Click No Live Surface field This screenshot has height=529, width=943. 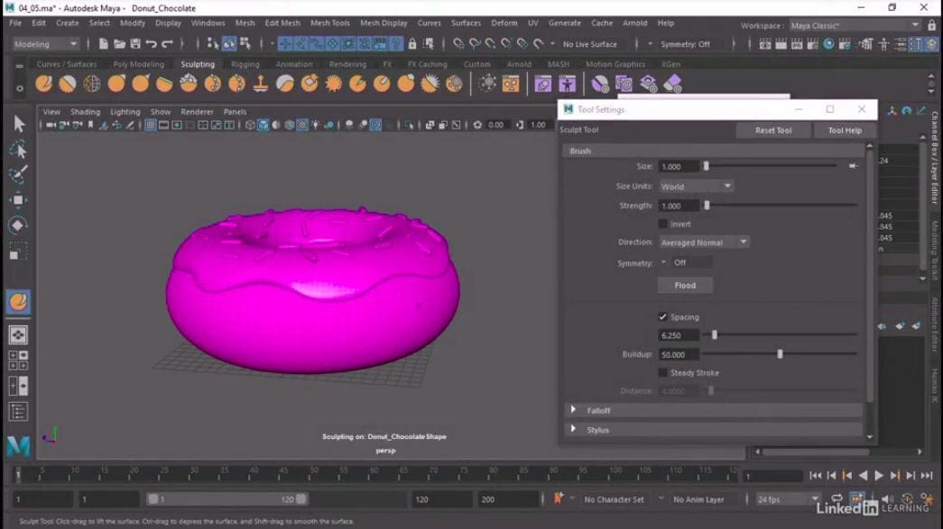590,44
